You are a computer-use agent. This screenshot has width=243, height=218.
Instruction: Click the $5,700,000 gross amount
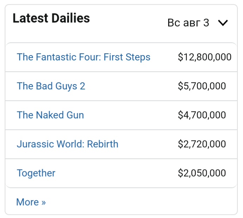coord(202,86)
